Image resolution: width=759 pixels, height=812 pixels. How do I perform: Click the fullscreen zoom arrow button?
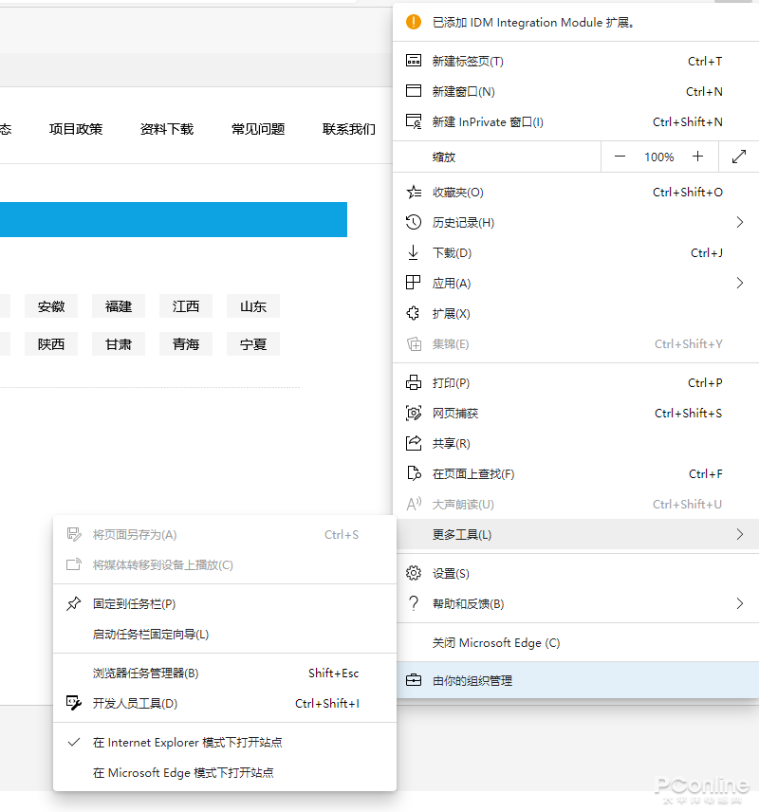[739, 157]
